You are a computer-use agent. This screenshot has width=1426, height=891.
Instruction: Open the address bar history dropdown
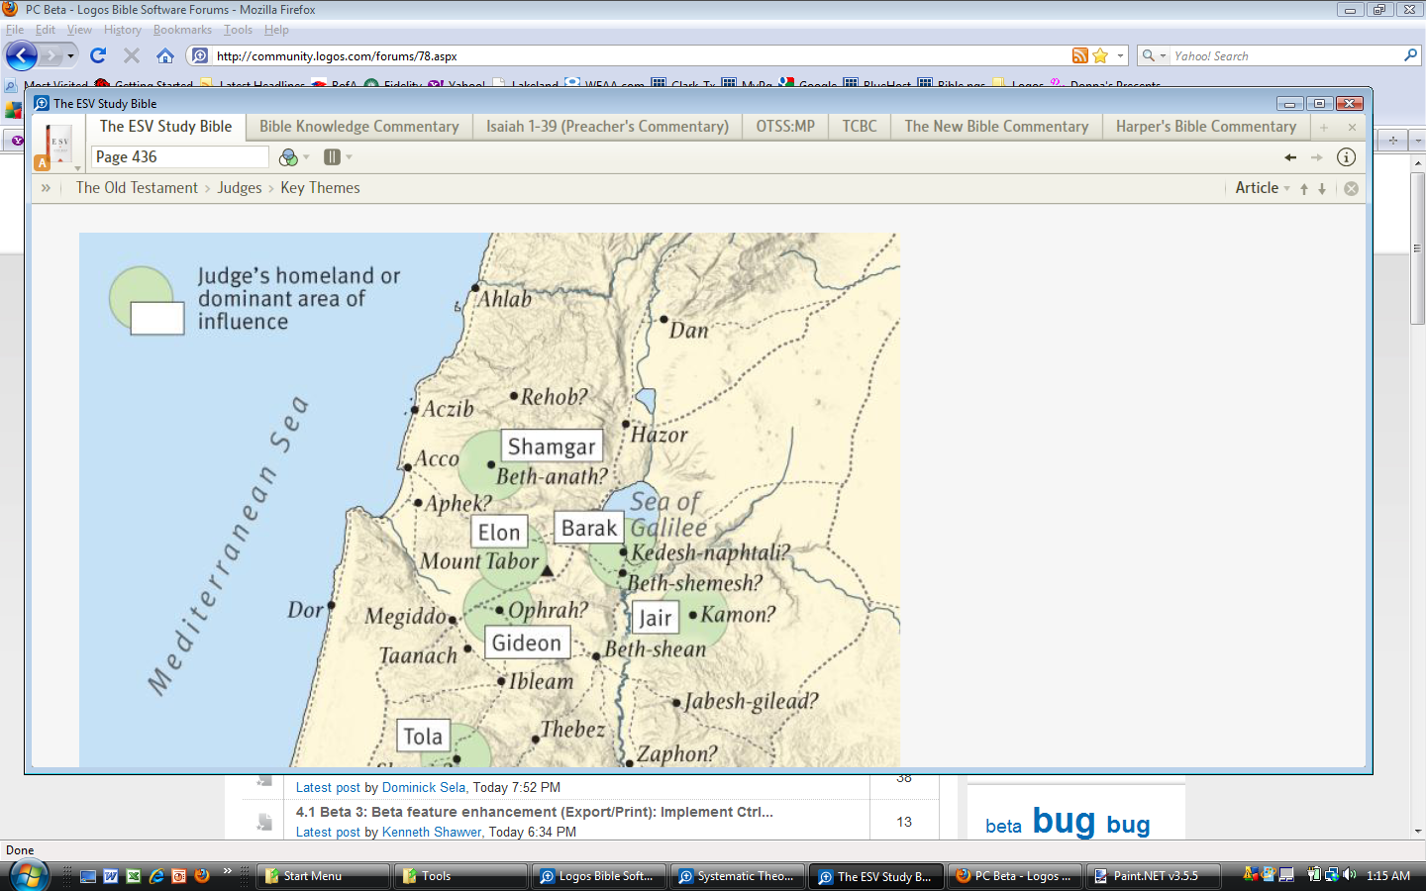pos(1120,55)
